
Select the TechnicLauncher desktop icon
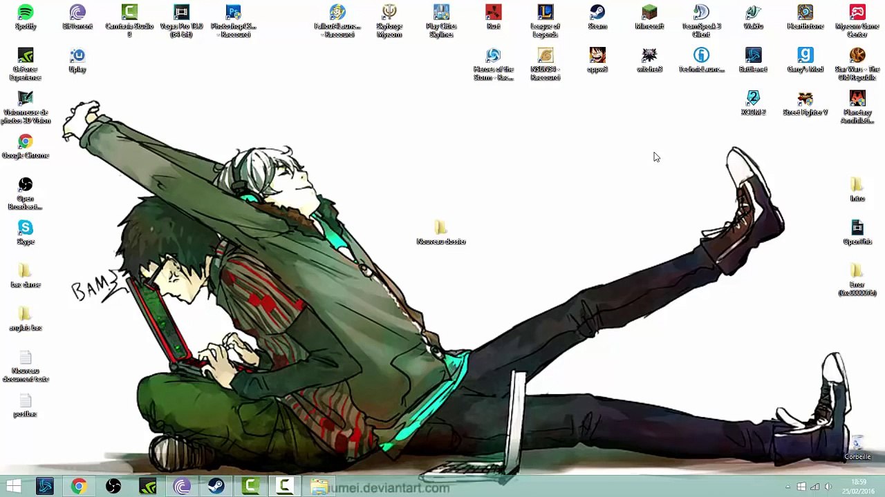coord(701,61)
